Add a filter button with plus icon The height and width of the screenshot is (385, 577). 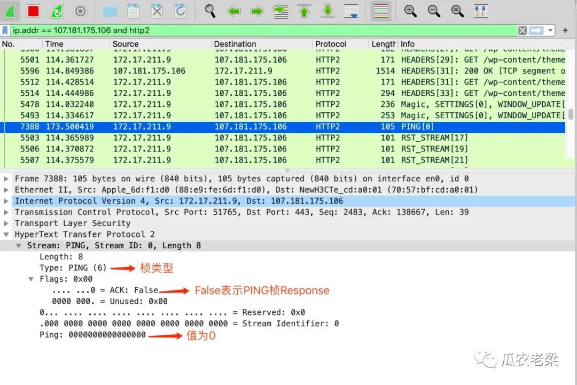[x=565, y=30]
